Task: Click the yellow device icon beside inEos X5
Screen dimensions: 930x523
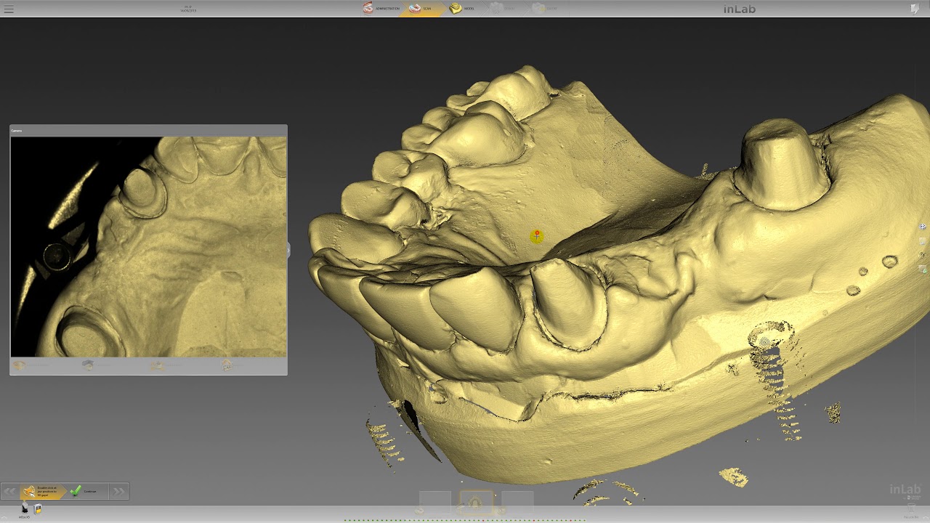Action: pyautogui.click(x=38, y=509)
